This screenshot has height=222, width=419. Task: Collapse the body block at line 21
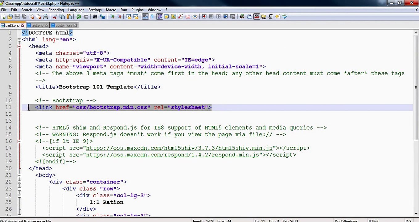click(x=19, y=175)
